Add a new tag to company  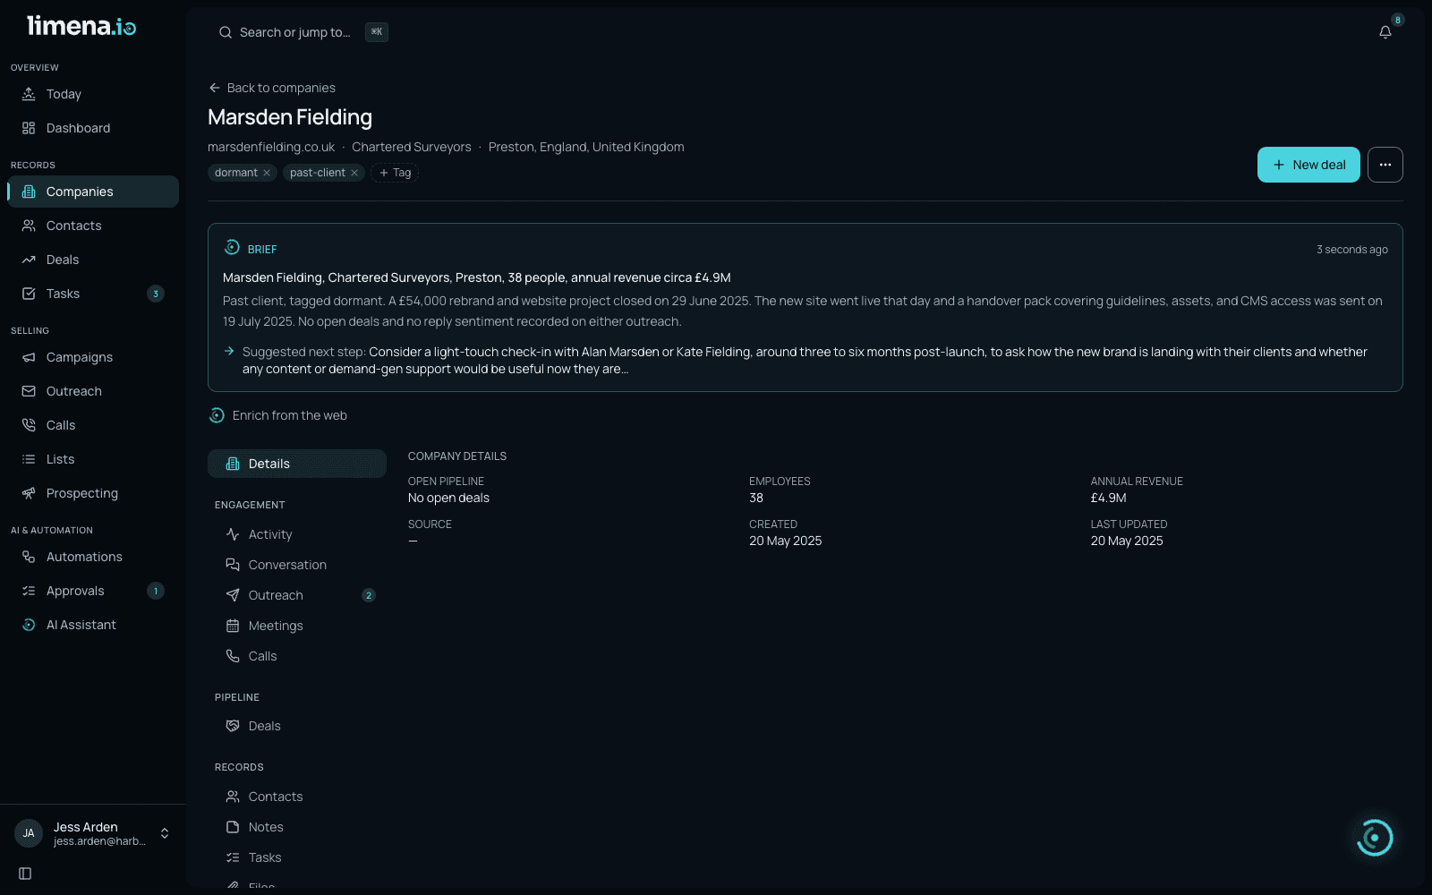click(395, 173)
